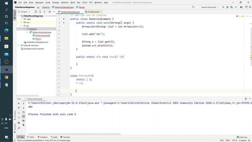Open the Refactor menu

tap(65, 2)
